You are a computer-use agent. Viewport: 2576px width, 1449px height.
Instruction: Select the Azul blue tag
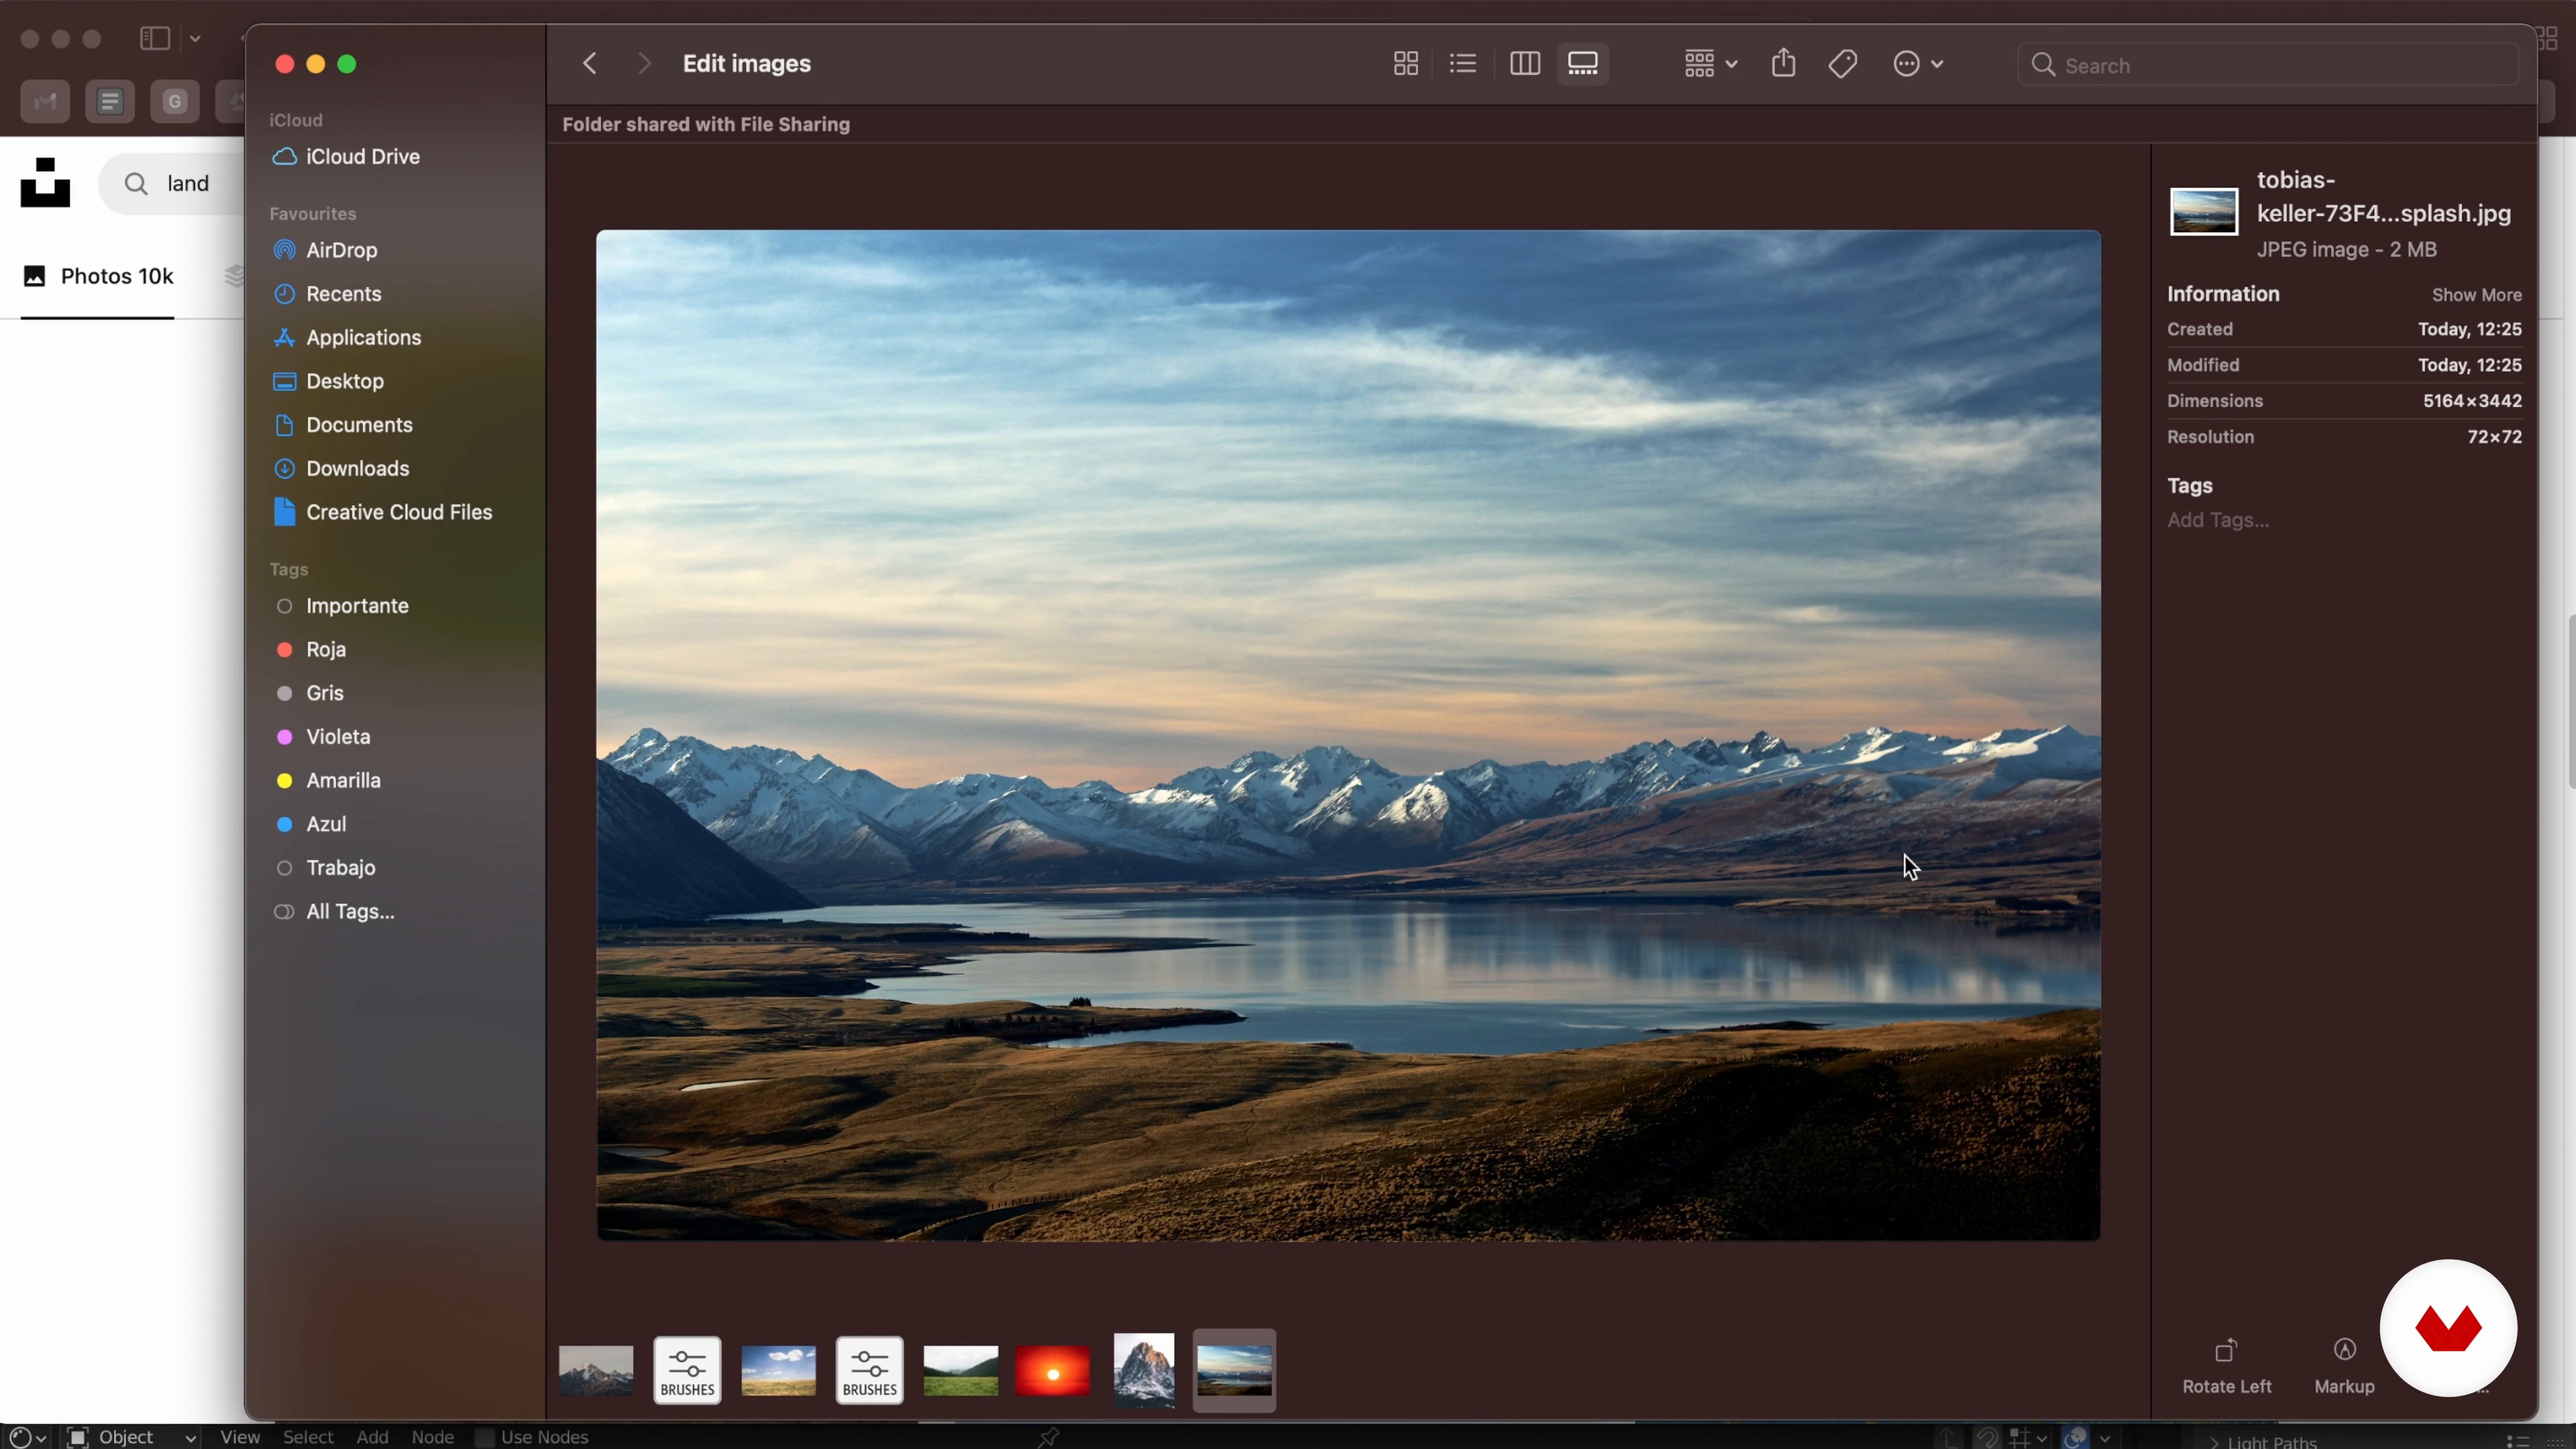pos(311,825)
